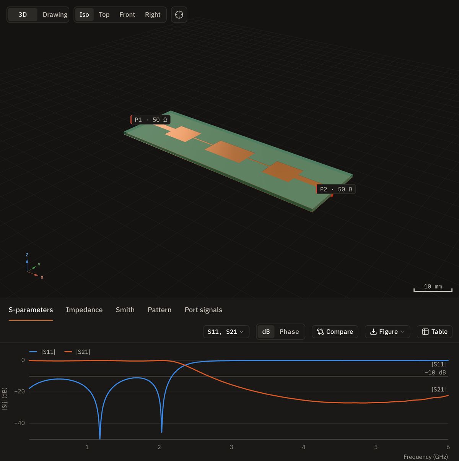
Task: Open the S11, S21 trace dropdown
Action: [226, 332]
